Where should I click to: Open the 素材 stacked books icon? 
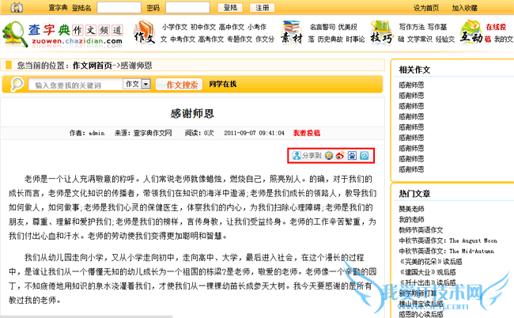point(292,32)
